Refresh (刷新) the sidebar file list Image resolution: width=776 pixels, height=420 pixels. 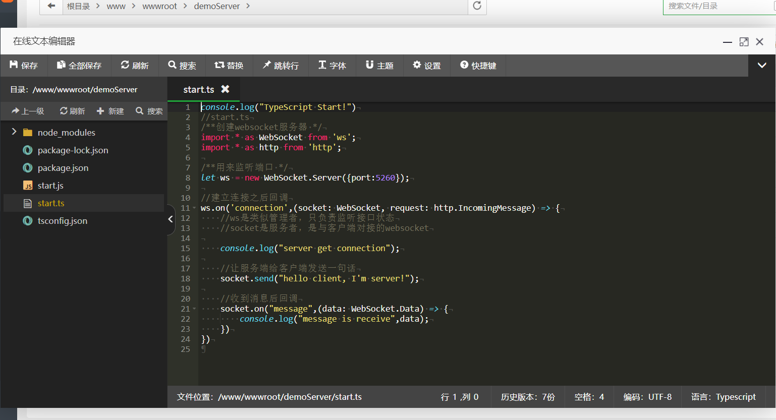coord(72,111)
